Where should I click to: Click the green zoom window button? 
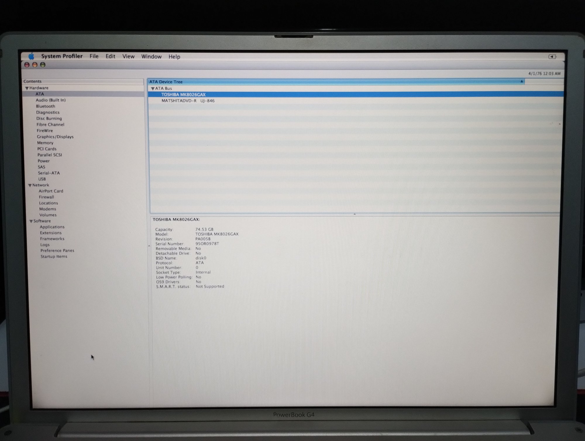(x=43, y=65)
